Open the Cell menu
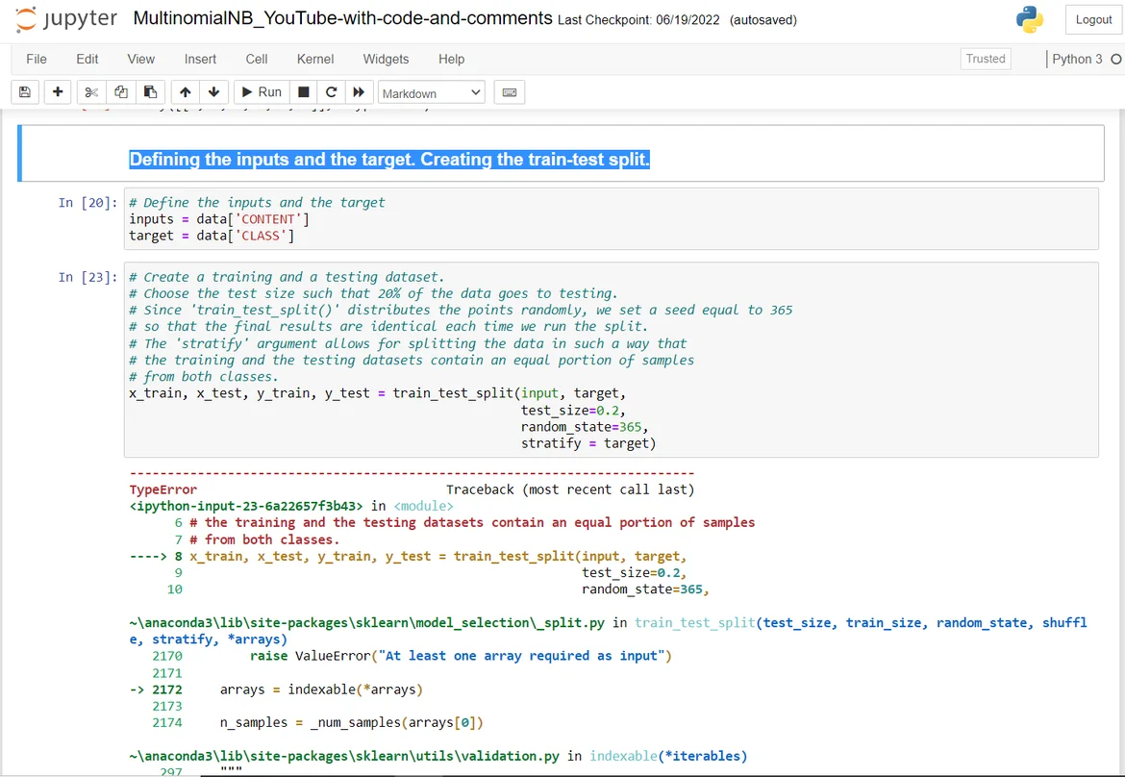The width and height of the screenshot is (1125, 777). pyautogui.click(x=257, y=59)
